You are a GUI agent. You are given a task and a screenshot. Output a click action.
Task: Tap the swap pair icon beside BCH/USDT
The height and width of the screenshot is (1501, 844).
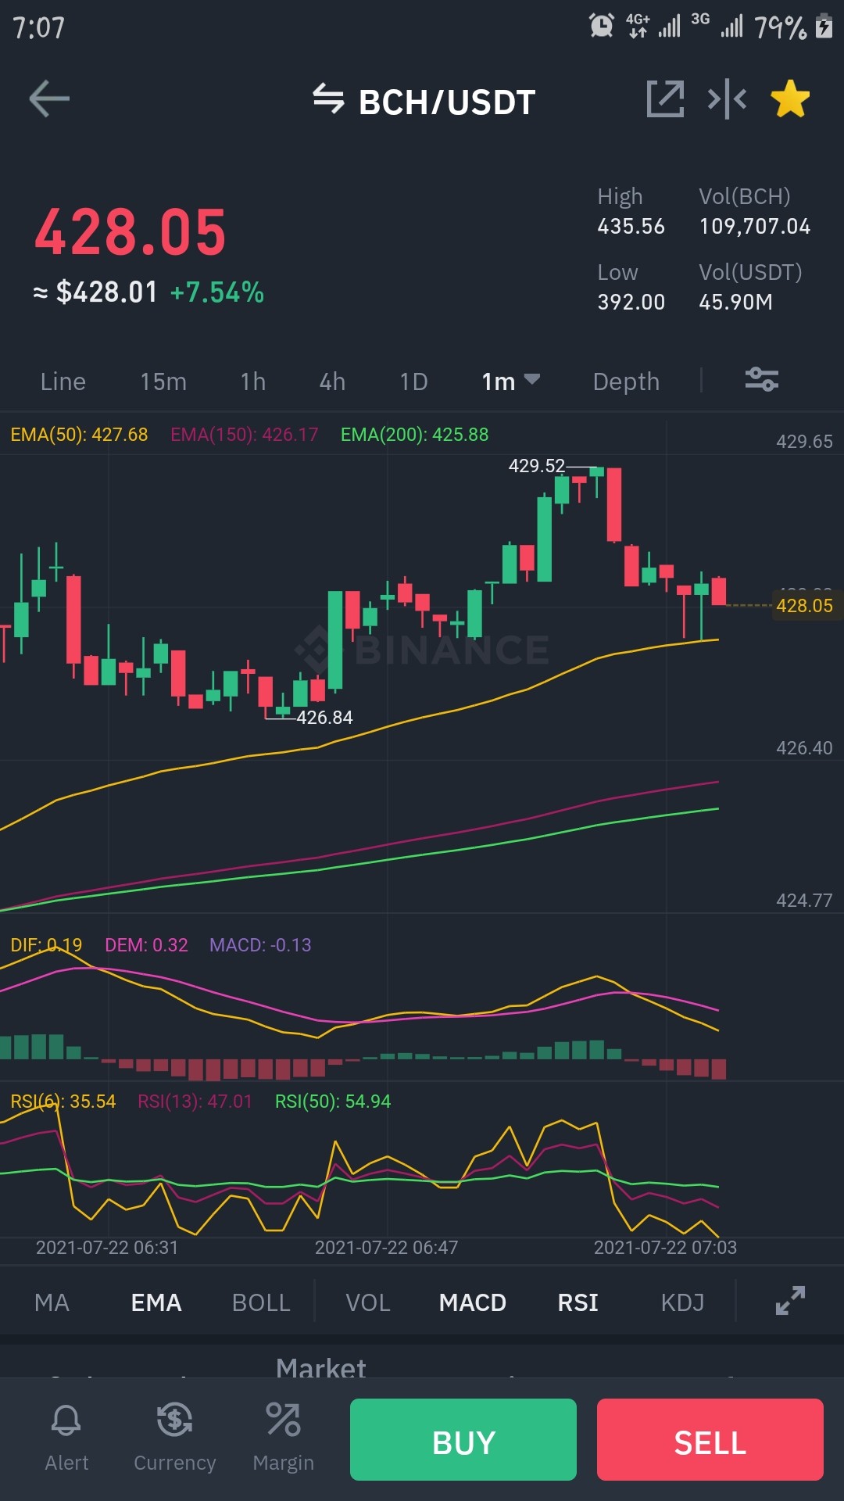coord(328,99)
